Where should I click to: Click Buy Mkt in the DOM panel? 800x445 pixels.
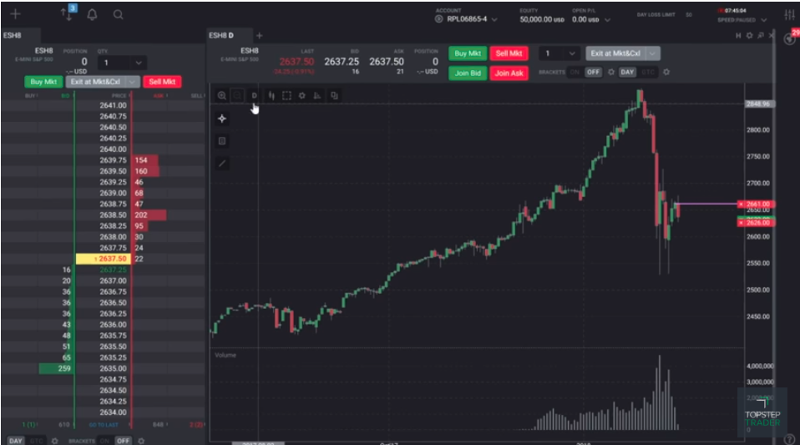(x=43, y=82)
